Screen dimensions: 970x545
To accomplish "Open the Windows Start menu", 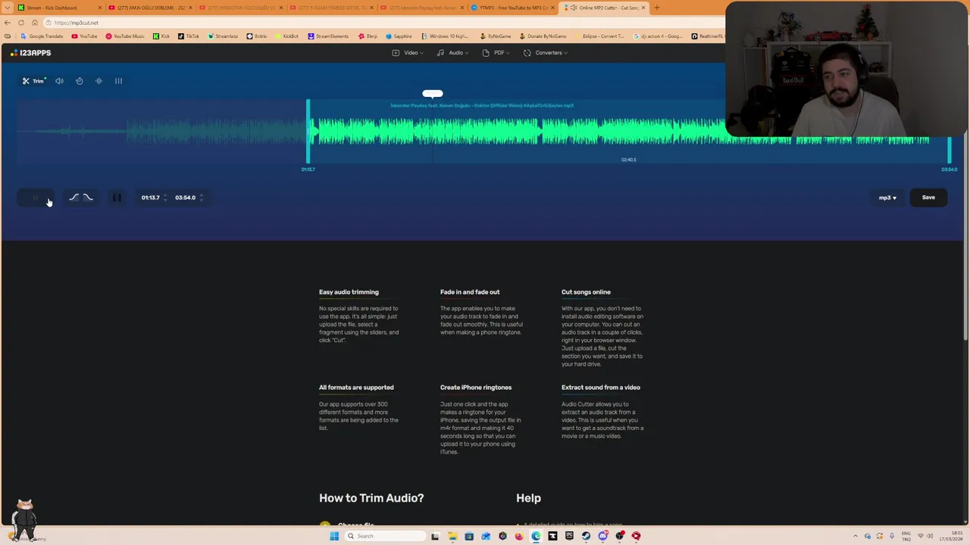I will point(334,536).
